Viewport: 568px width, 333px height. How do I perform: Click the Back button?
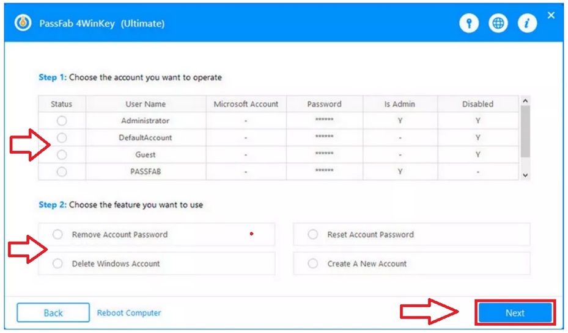tap(53, 313)
